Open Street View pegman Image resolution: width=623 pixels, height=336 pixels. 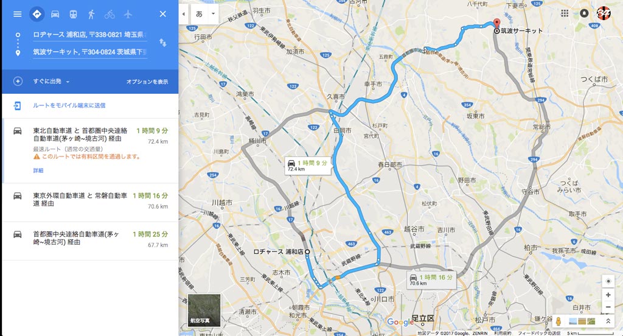[x=559, y=321]
